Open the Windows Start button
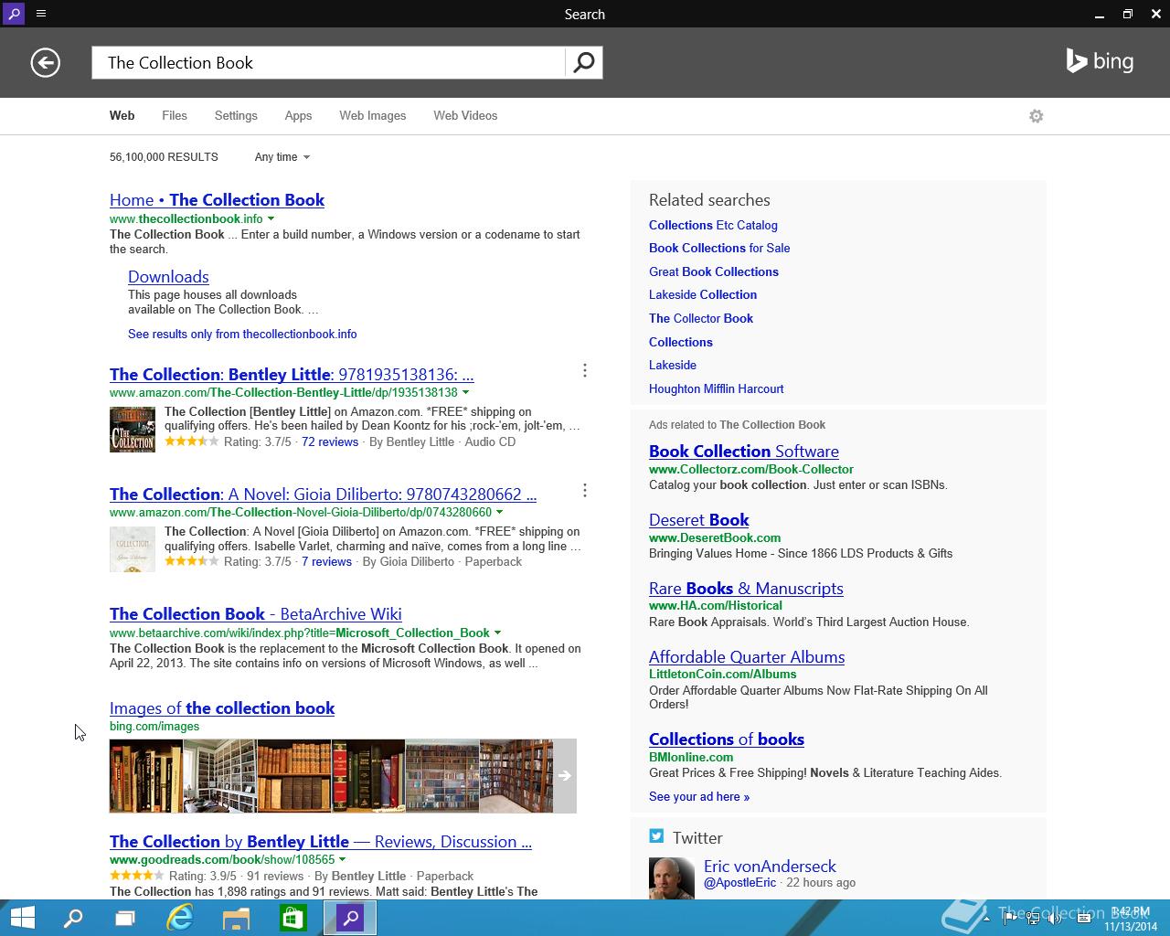 tap(22, 918)
